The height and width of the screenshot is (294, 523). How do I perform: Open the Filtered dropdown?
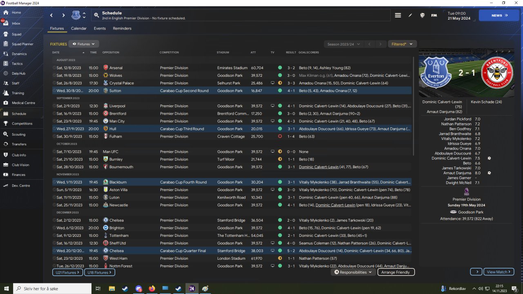pos(402,44)
